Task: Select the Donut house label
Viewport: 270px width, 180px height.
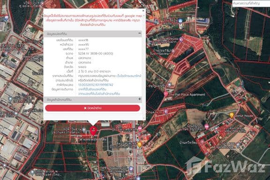Action: tap(244, 116)
